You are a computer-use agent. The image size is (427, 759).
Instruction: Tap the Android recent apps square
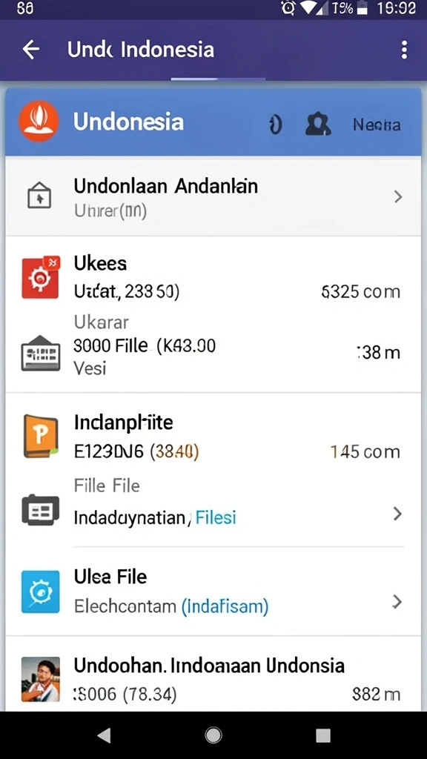pos(323,735)
